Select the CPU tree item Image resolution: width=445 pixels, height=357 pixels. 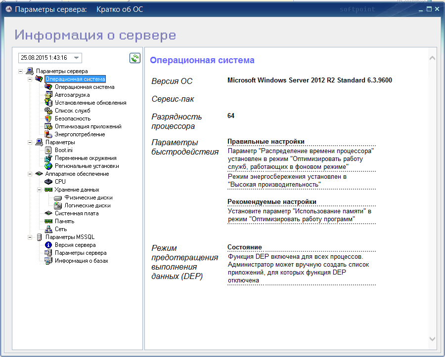pos(60,182)
